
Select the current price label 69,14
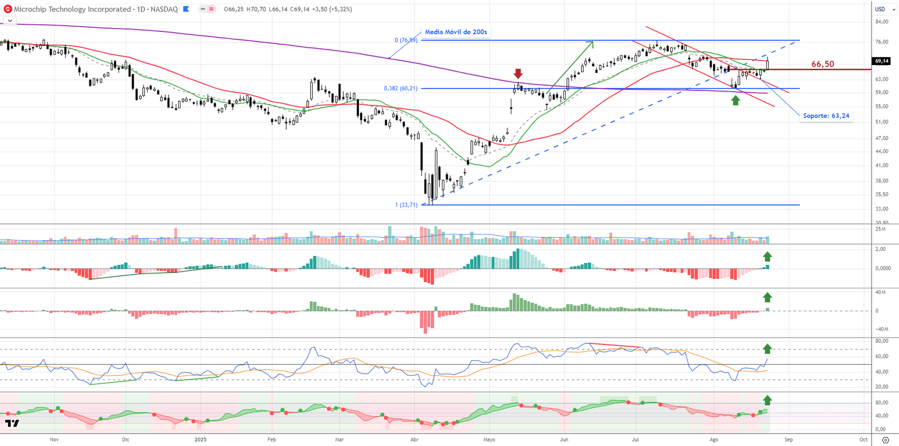(x=882, y=61)
